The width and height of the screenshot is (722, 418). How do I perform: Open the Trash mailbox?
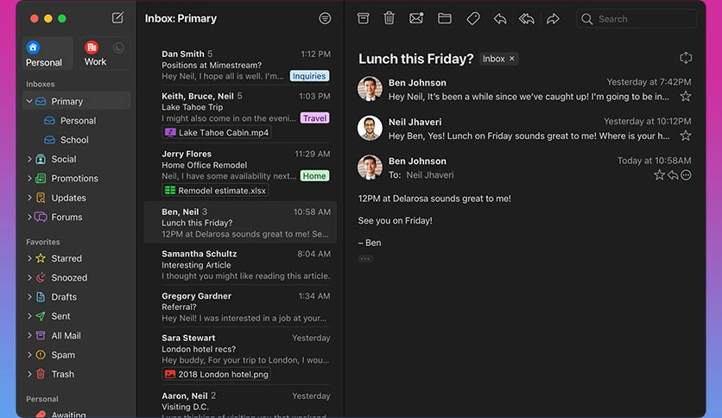[x=77, y=374]
